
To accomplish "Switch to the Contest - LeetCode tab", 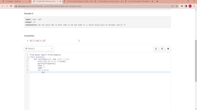I will 14,1.
